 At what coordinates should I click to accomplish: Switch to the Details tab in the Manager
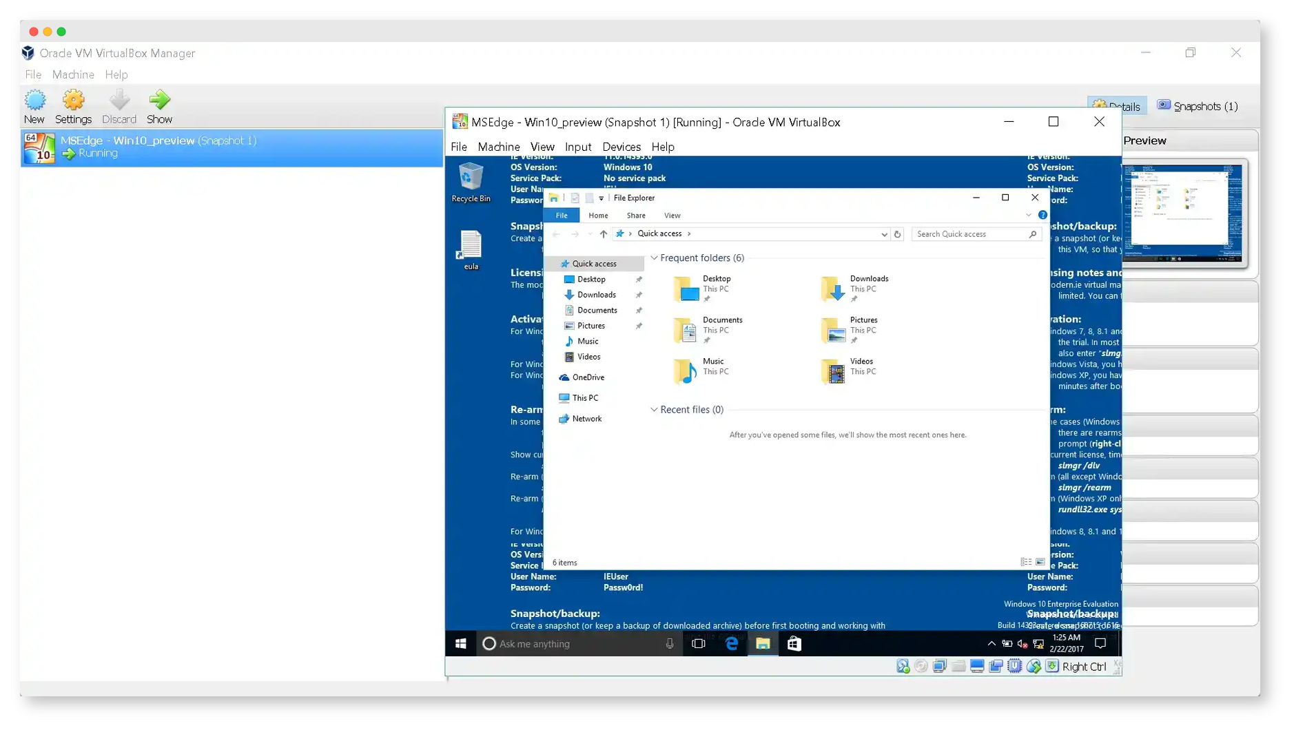tap(1117, 105)
